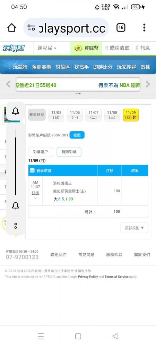The height and width of the screenshot is (347, 156).
Task: Open the 派彩規則 dropdown
Action: (x=134, y=228)
